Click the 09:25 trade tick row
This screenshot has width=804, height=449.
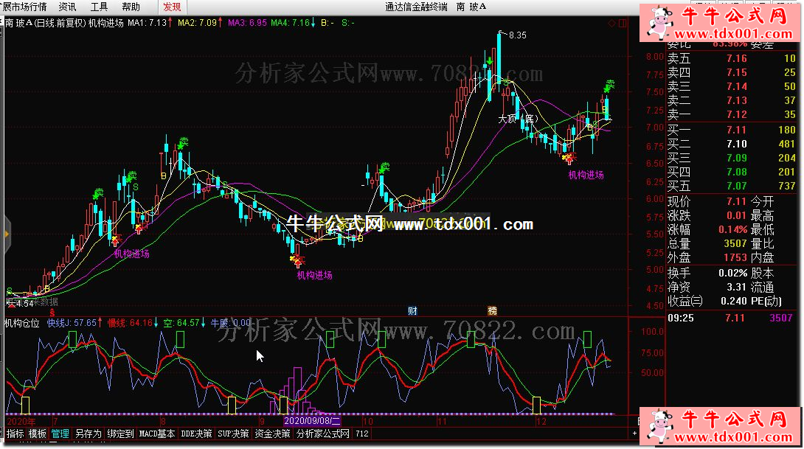tap(732, 318)
